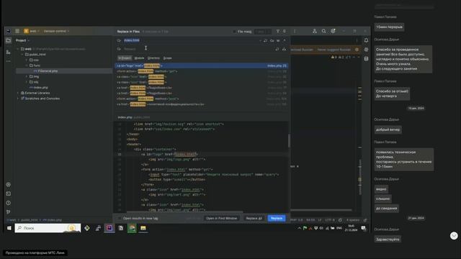Image resolution: width=461 pixels, height=259 pixels.
Task: Toggle Preserve case in replace field
Action: pos(284,49)
